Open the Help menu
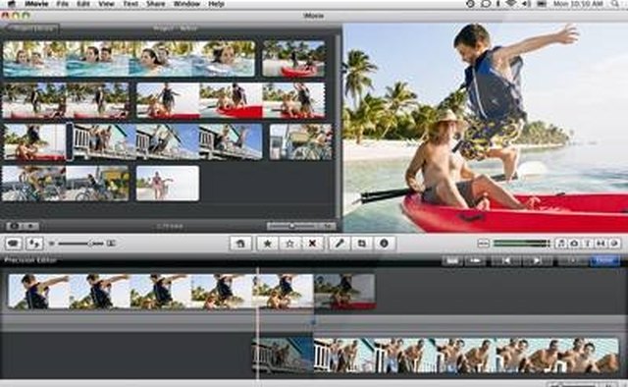This screenshot has height=387, width=628. (216, 4)
